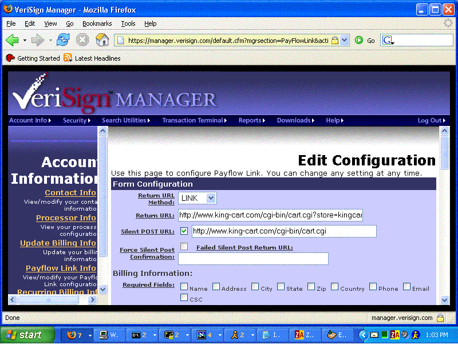Open the Latest Headlines feed bookmark
This screenshot has width=458, height=352.
92,58
